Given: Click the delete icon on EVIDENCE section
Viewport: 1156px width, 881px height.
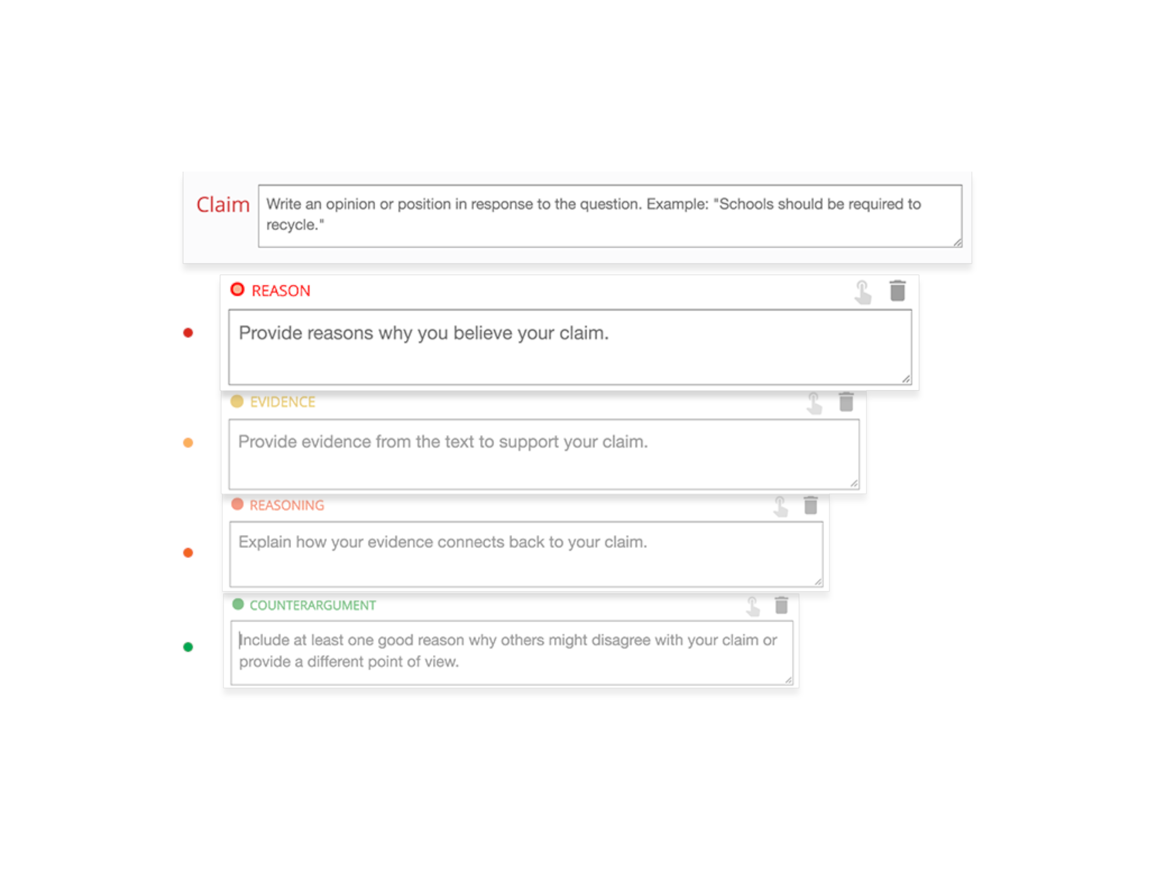Looking at the screenshot, I should pyautogui.click(x=845, y=401).
